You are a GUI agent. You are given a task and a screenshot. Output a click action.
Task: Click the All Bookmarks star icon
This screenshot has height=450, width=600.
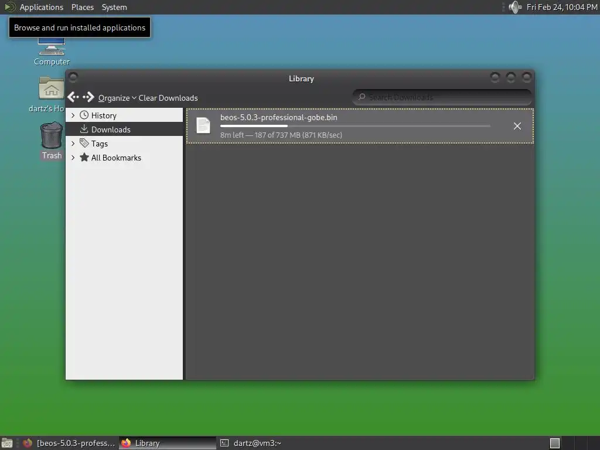click(84, 157)
